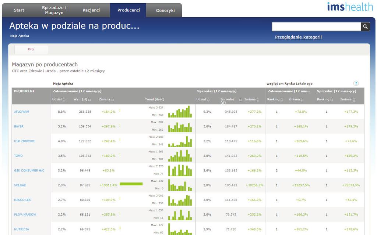Screen dimensions: 377x235
Task: Go to the Start tab
Action: [x=19, y=10]
